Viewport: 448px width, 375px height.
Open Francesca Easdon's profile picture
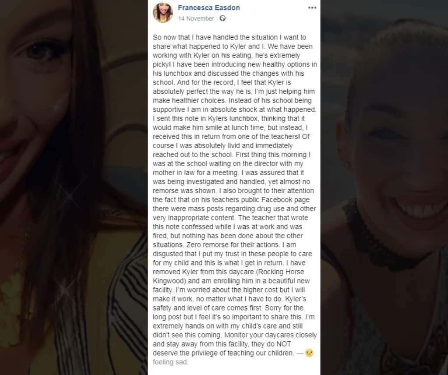pyautogui.click(x=163, y=13)
